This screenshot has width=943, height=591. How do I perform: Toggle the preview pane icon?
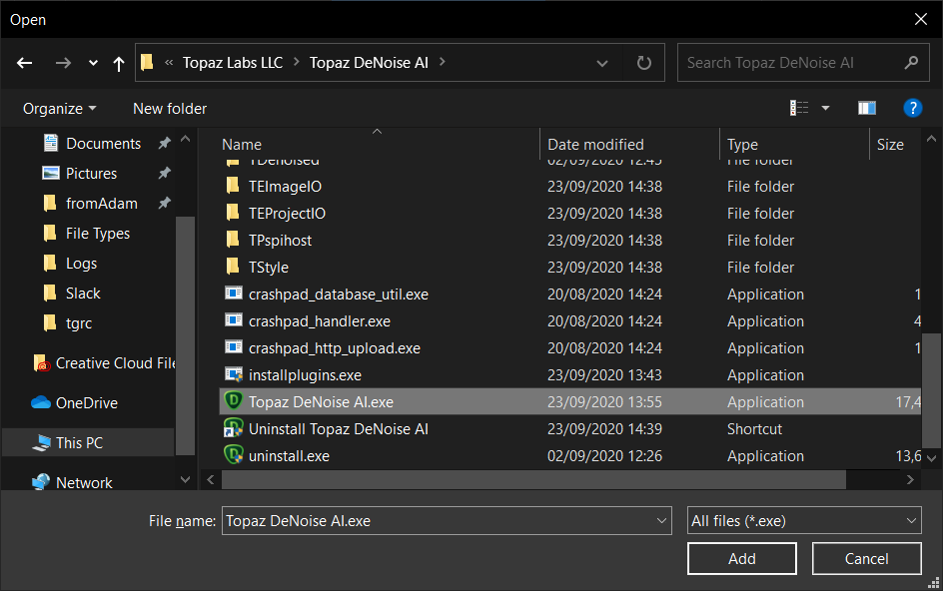(x=866, y=108)
